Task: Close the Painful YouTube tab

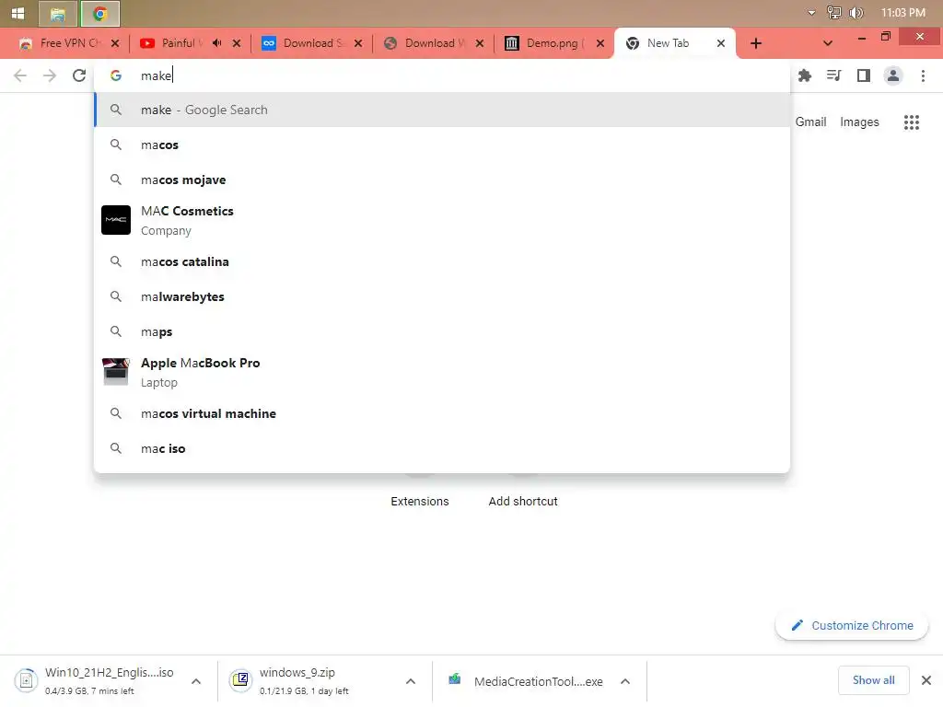Action: pyautogui.click(x=237, y=43)
